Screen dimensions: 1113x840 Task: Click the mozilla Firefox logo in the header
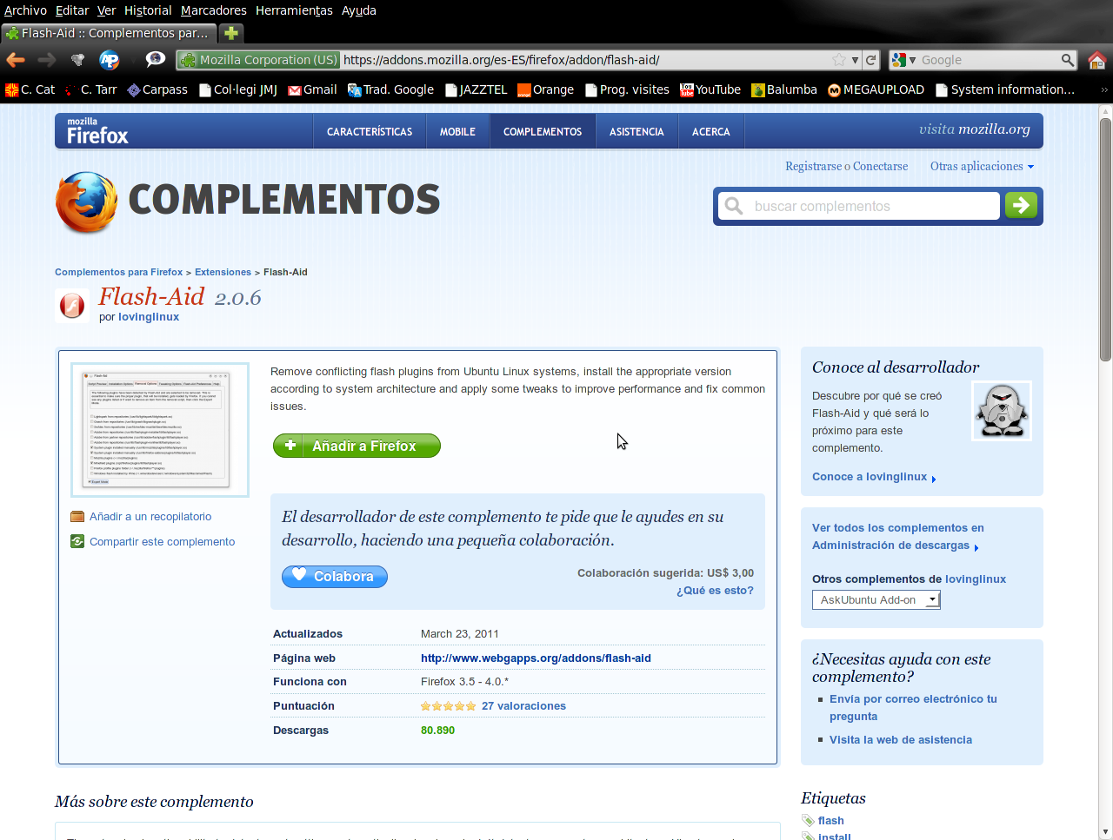coord(97,131)
